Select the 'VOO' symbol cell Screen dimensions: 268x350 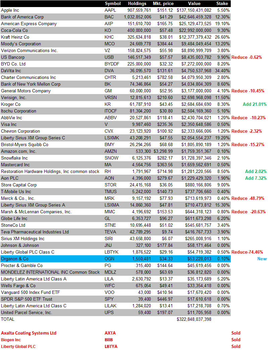tap(109, 292)
